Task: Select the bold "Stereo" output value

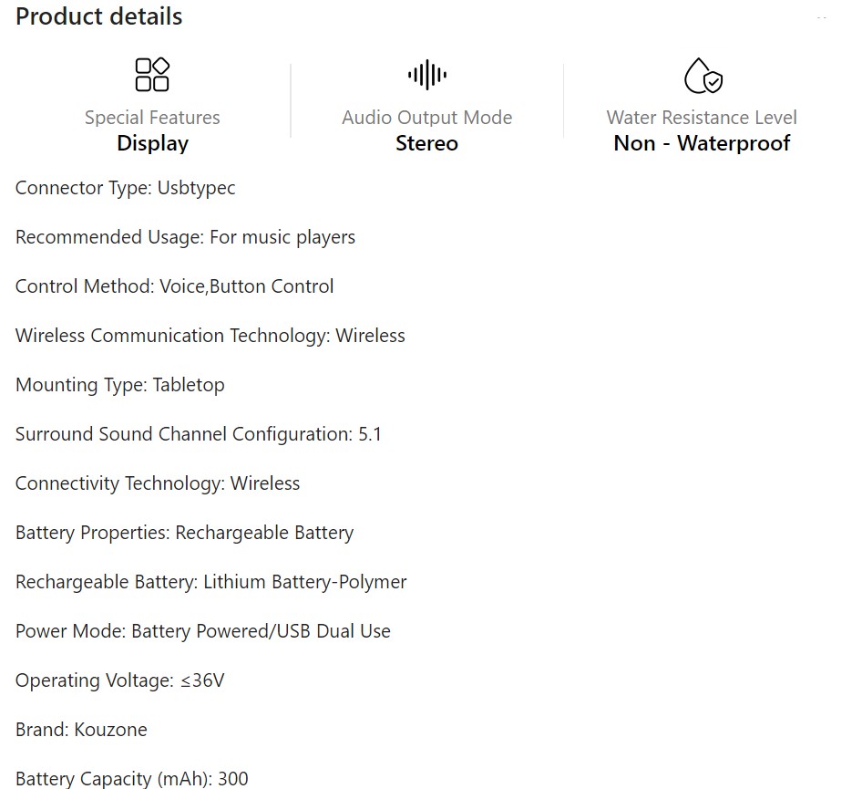Action: [426, 143]
